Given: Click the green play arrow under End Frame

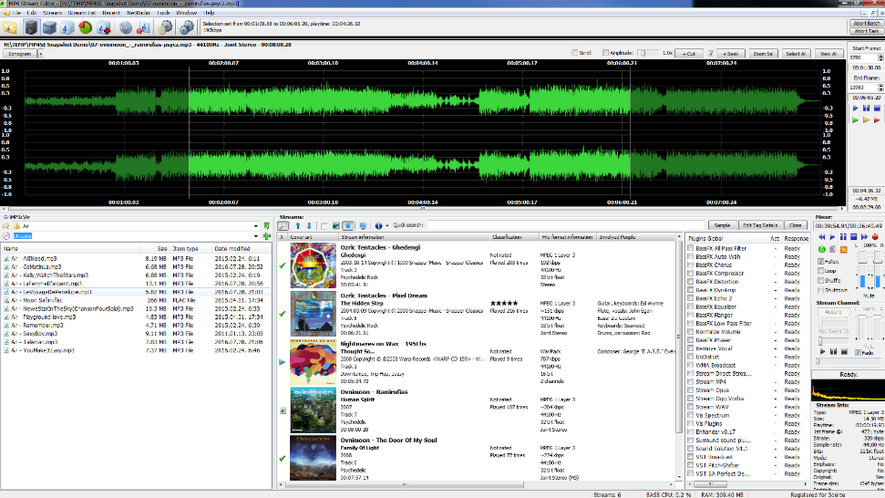Looking at the screenshot, I should pos(855,119).
